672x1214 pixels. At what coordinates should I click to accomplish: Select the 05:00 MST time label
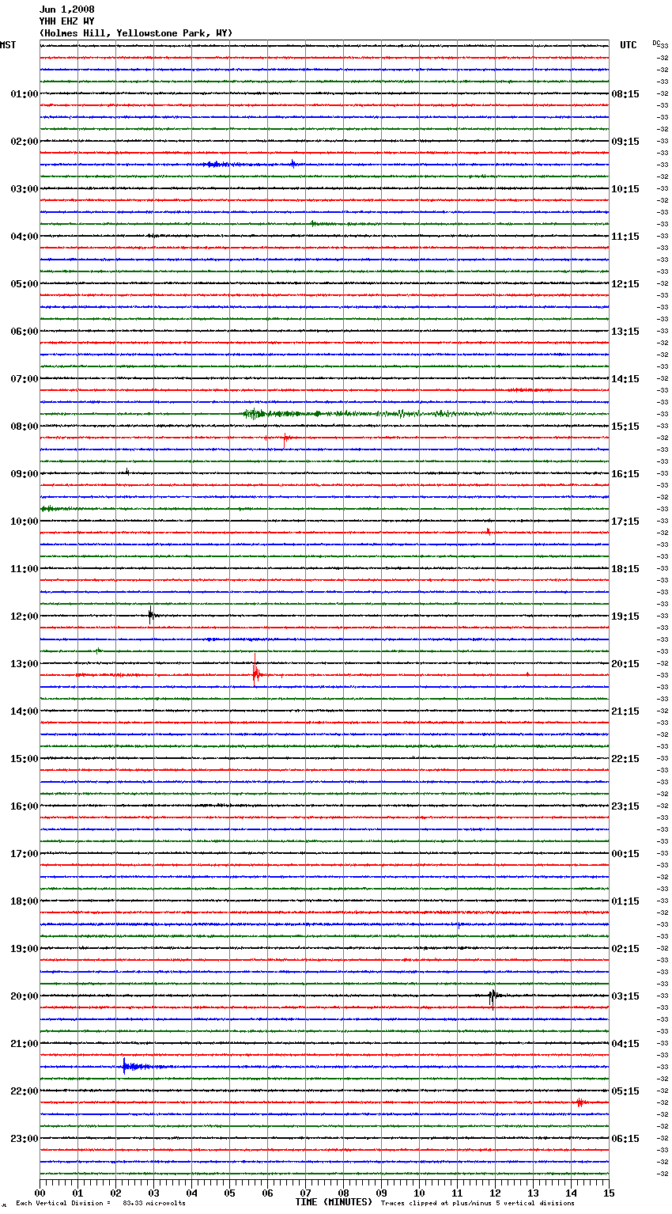25,284
